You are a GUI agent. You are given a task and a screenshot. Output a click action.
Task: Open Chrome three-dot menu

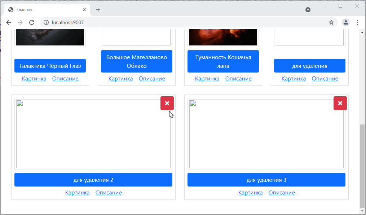(357, 22)
